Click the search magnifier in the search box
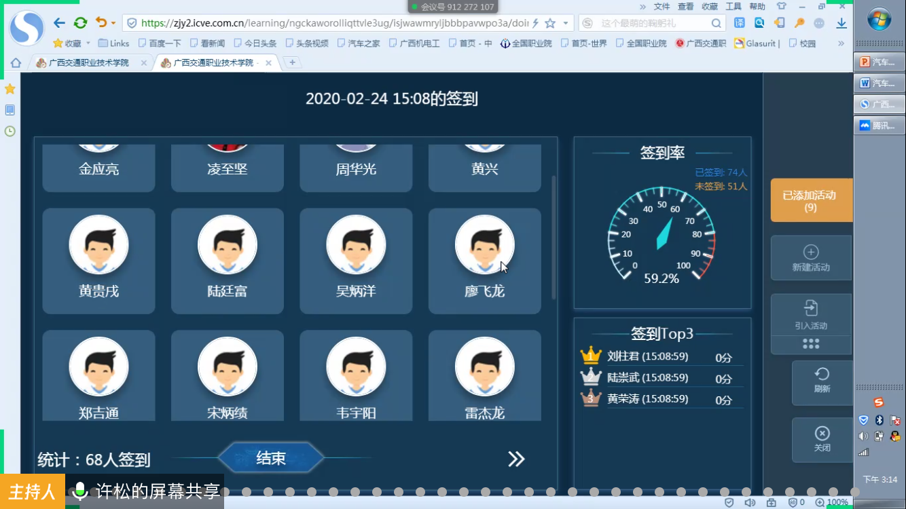This screenshot has width=906, height=509. (x=717, y=23)
